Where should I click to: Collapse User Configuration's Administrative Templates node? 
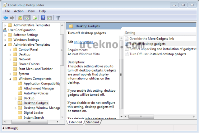(5, 45)
